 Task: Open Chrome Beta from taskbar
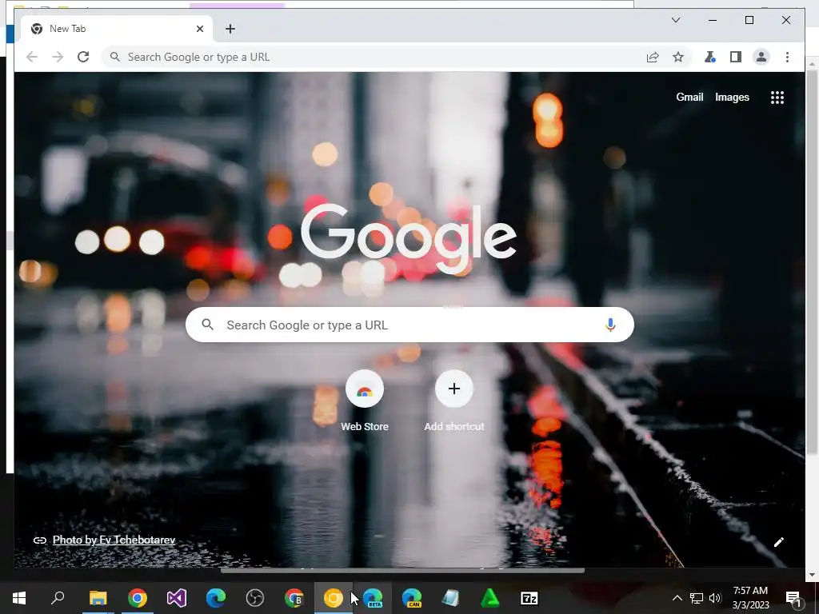pos(294,598)
